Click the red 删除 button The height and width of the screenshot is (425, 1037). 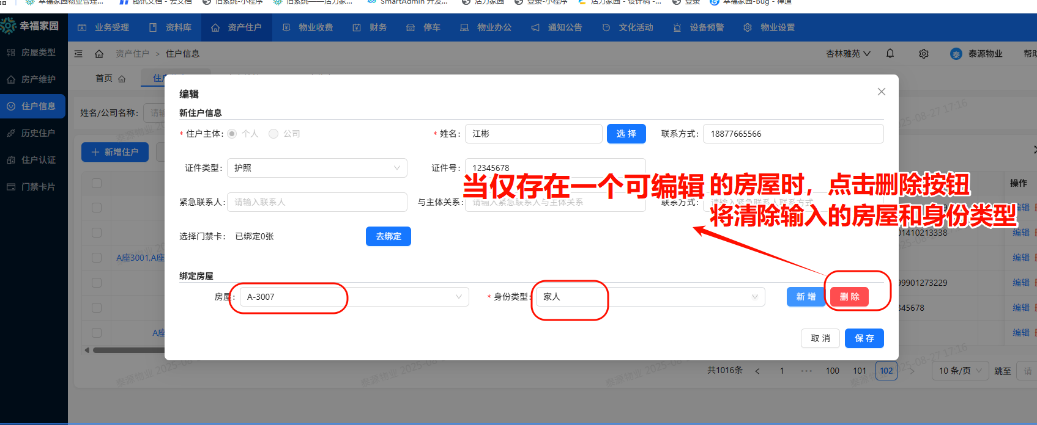849,297
